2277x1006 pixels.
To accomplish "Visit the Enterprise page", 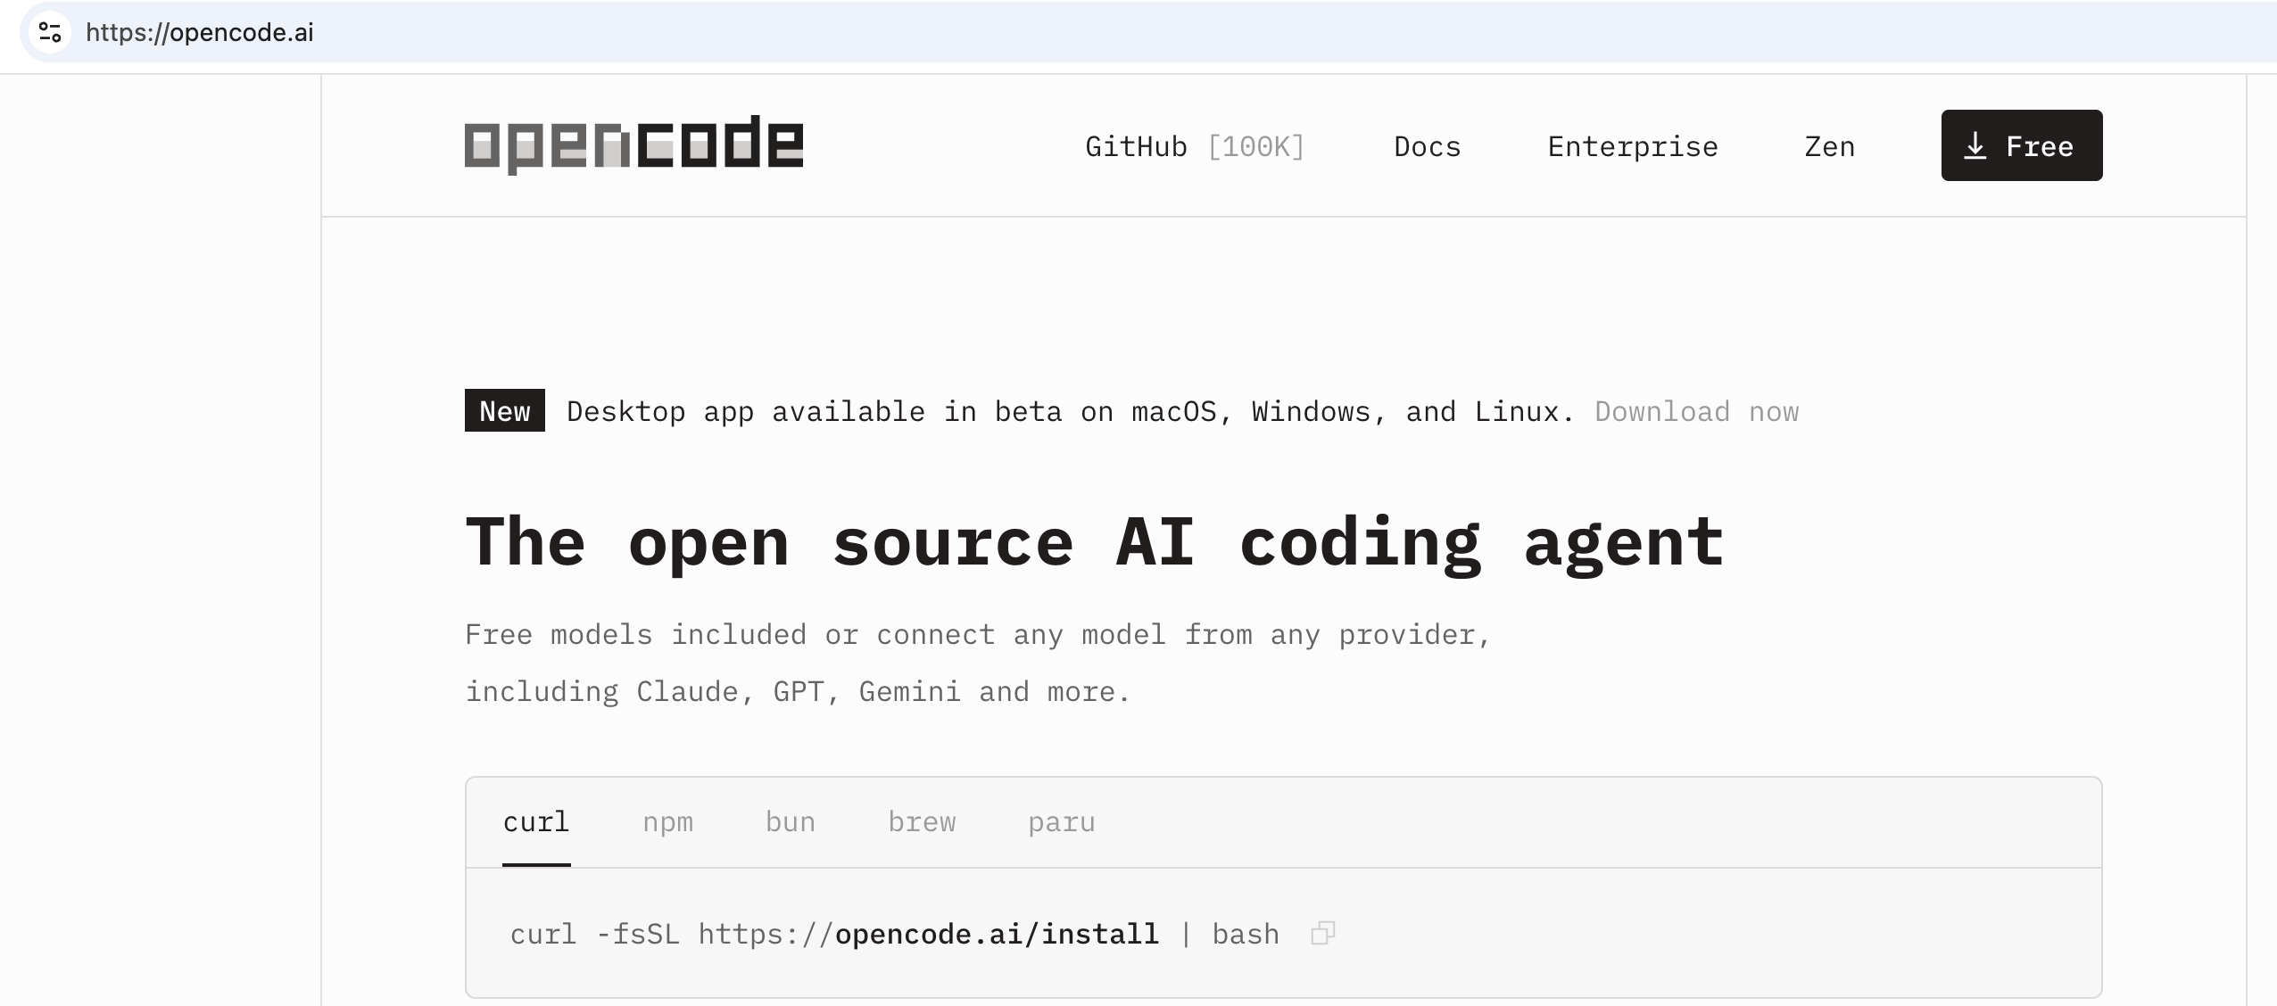I will 1633,145.
